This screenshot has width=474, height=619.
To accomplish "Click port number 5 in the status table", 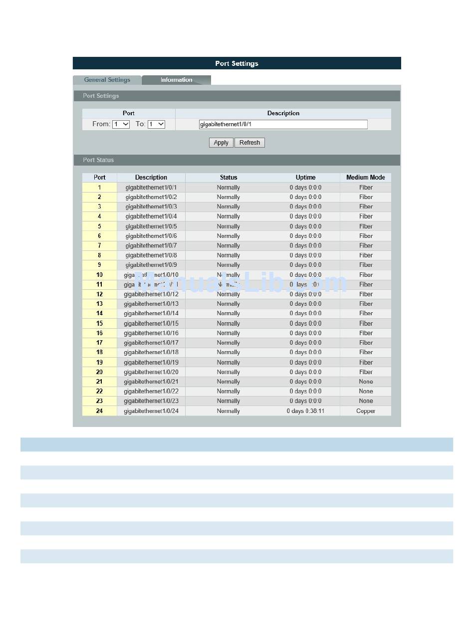I will coord(100,226).
